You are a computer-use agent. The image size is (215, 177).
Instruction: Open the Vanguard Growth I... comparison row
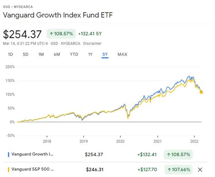[105, 155]
